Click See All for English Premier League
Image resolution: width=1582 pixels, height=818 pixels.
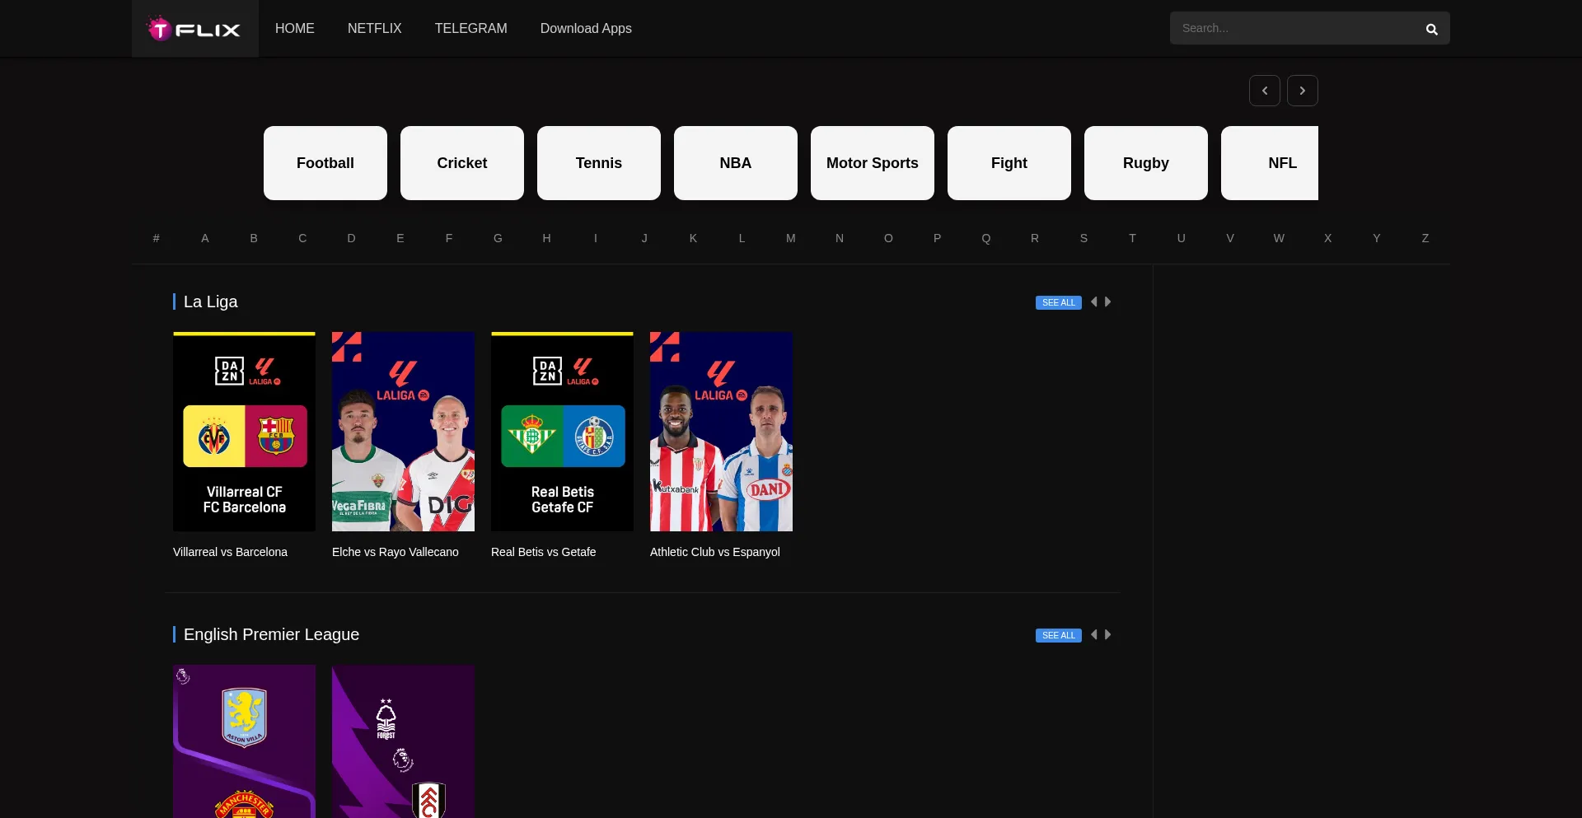(x=1058, y=636)
